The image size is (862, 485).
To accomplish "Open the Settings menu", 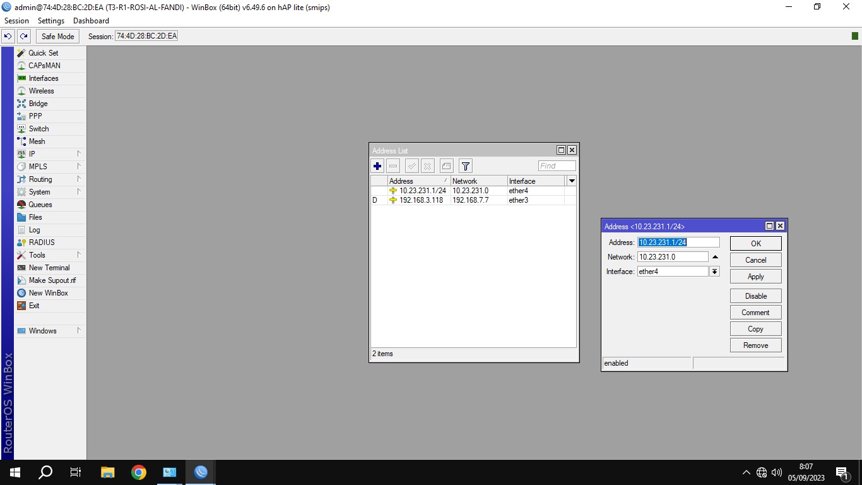I will click(x=51, y=21).
